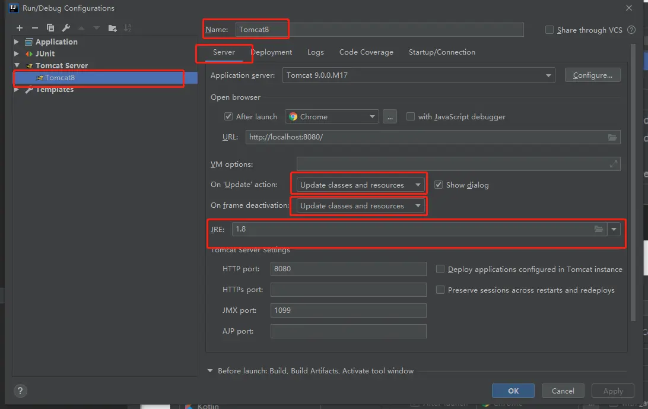
Task: Open the Code Coverage tab
Action: coord(366,52)
